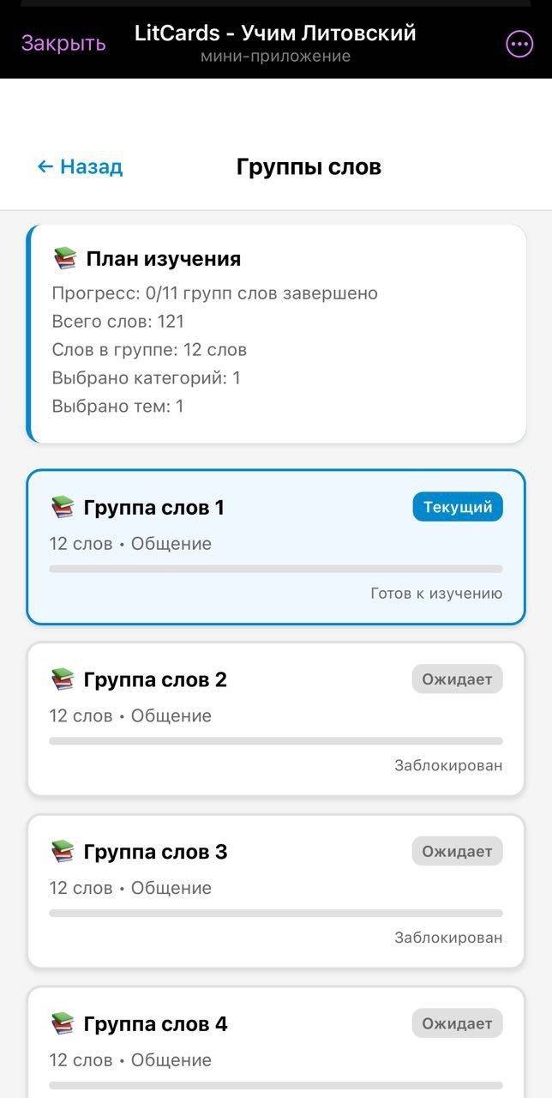The width and height of the screenshot is (552, 1098).
Task: Click the books icon beside Группа слов 2
Action: point(62,679)
